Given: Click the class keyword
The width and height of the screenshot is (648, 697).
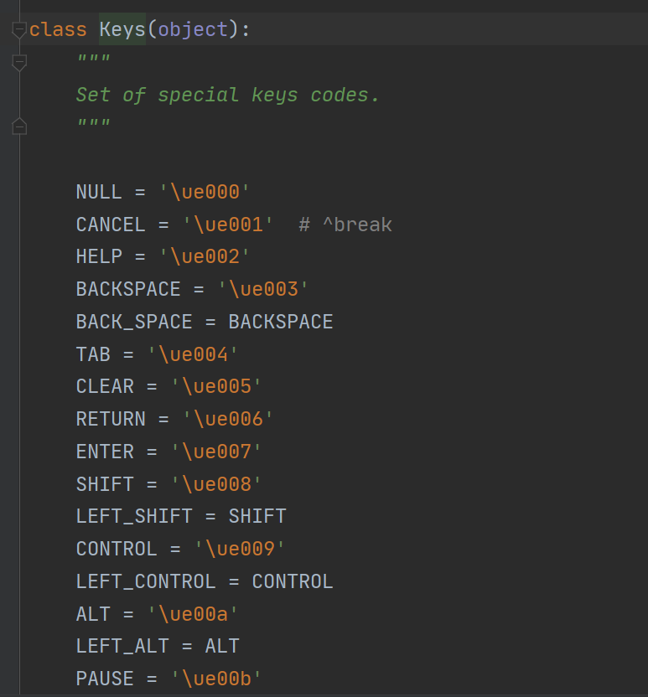Looking at the screenshot, I should pyautogui.click(x=58, y=29).
